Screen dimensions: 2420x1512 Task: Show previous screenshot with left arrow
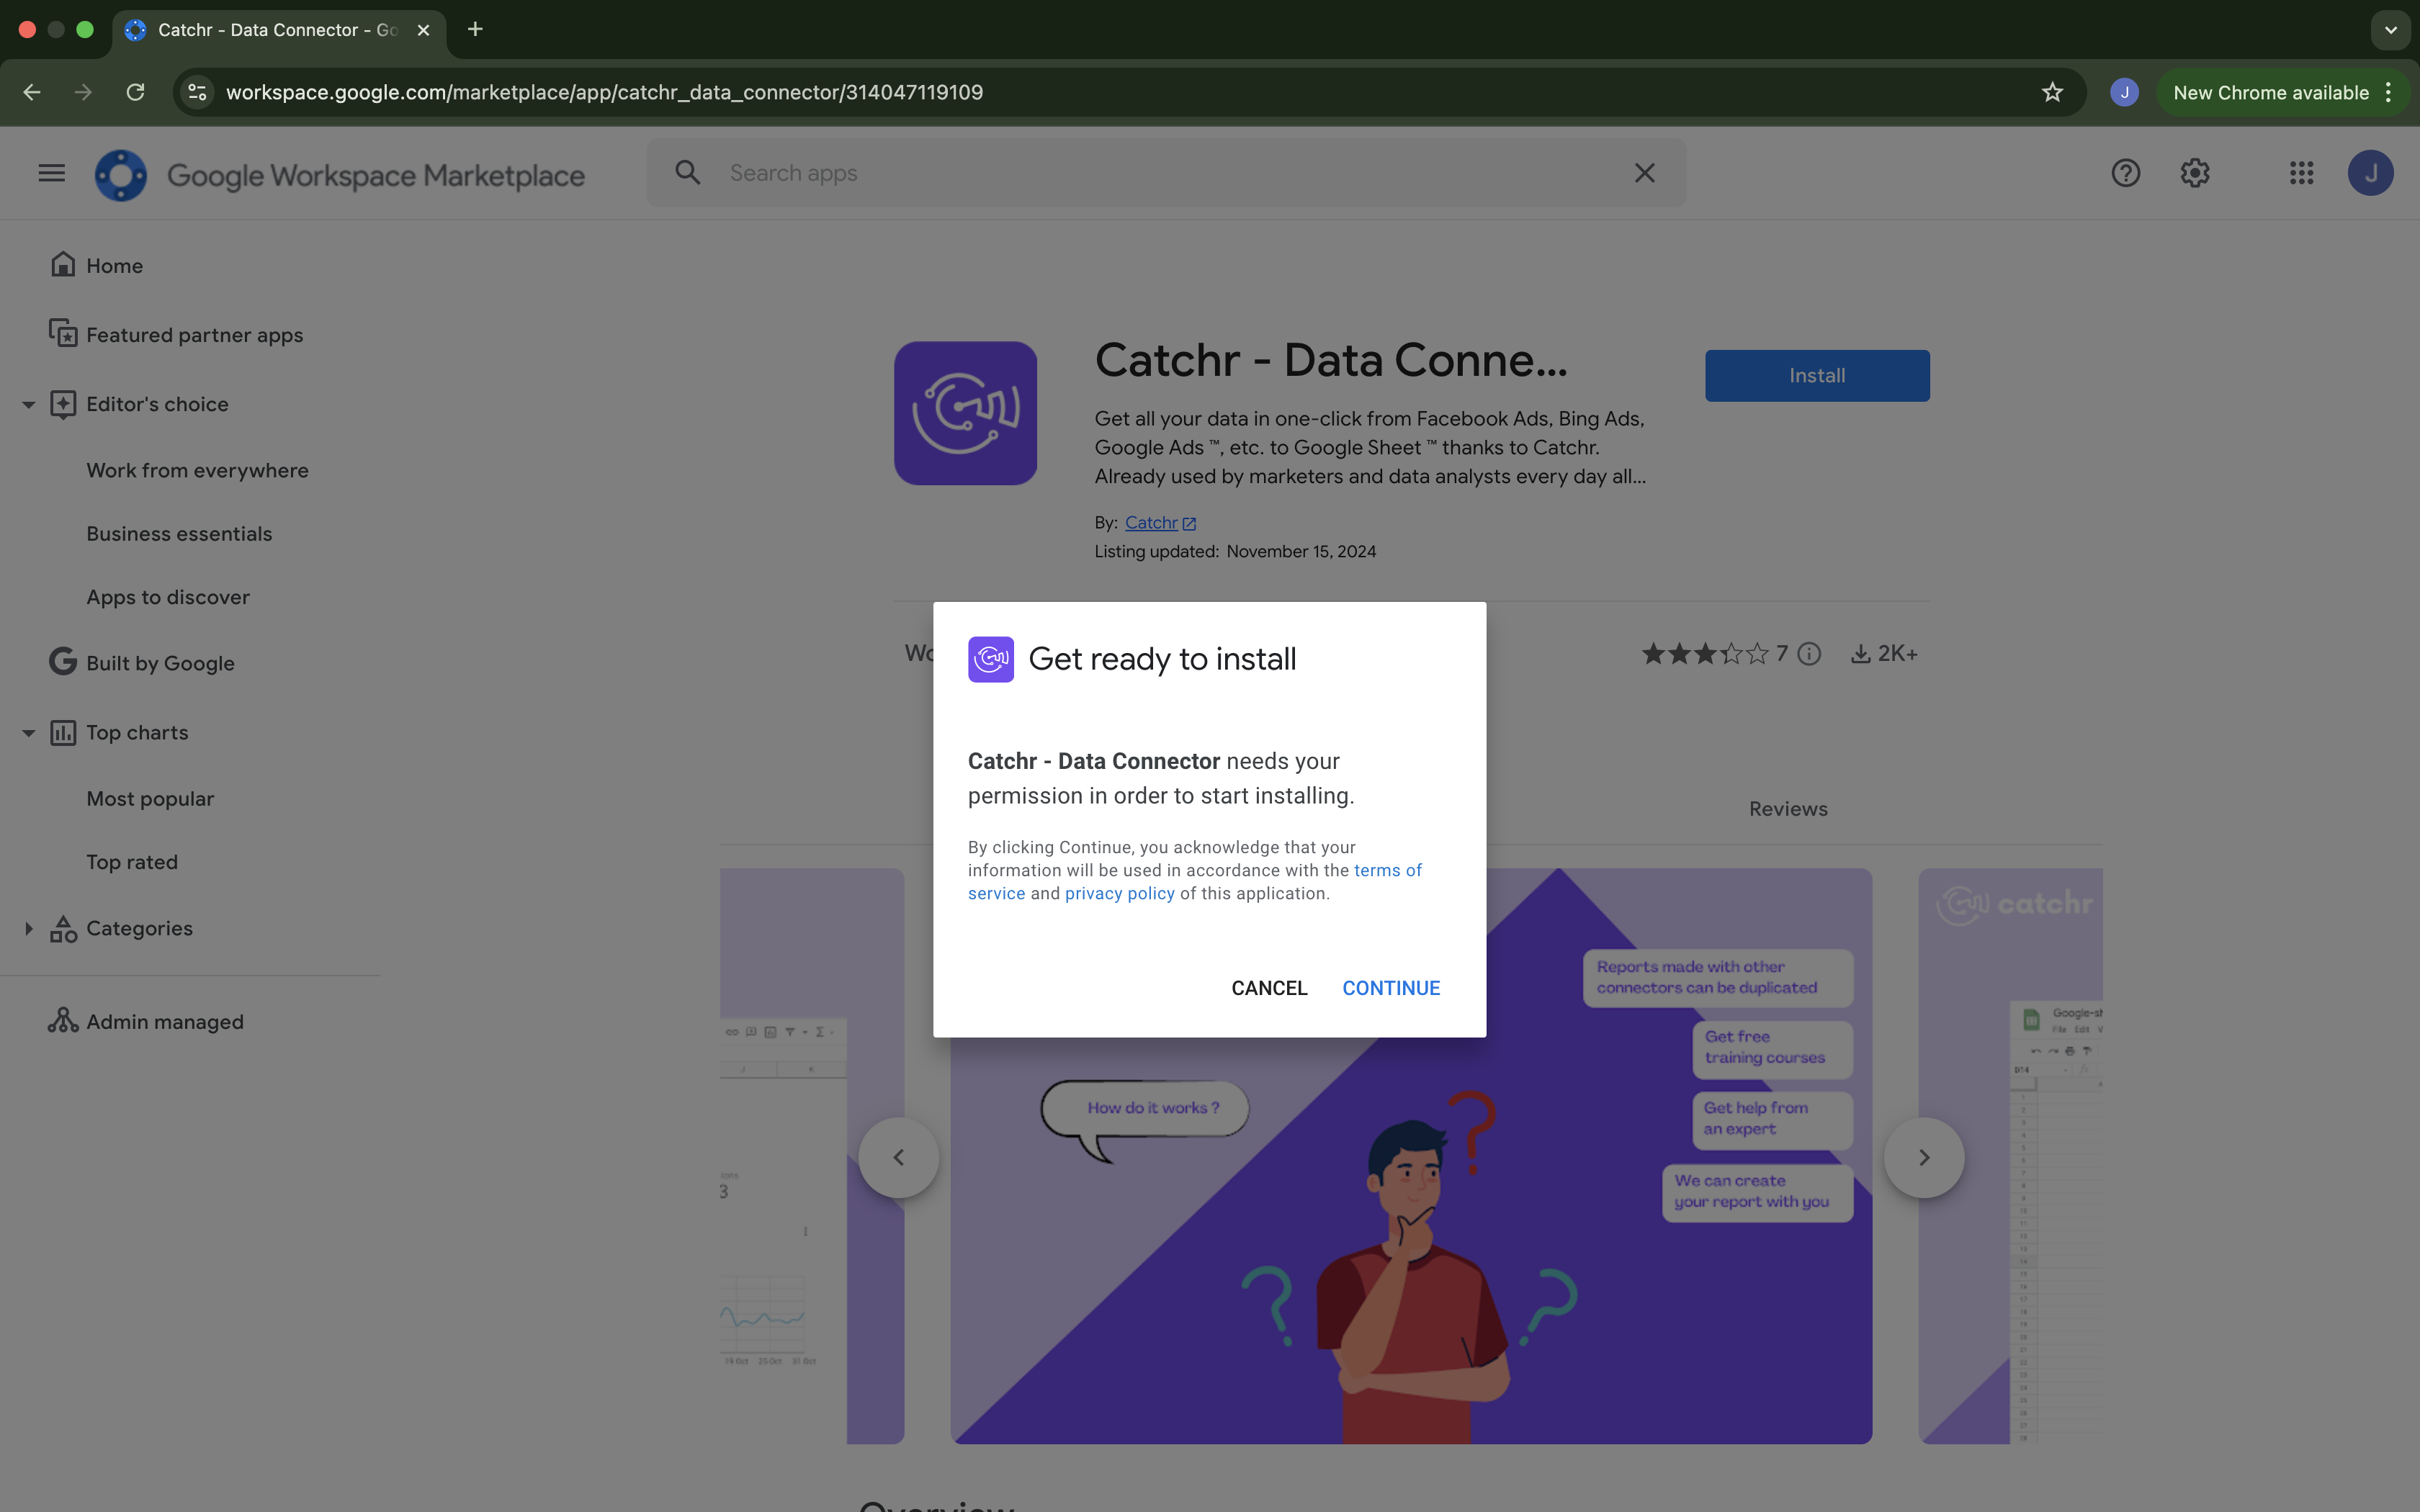(x=898, y=1157)
